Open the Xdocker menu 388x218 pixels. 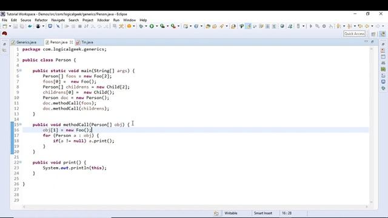[x=103, y=20]
